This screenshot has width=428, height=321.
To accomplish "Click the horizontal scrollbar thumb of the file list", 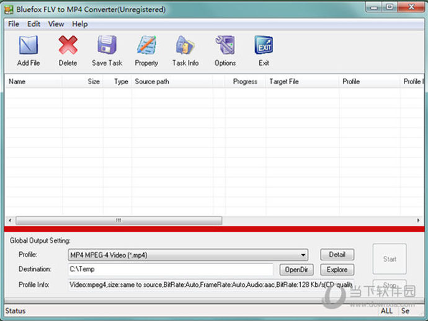I will (x=118, y=221).
